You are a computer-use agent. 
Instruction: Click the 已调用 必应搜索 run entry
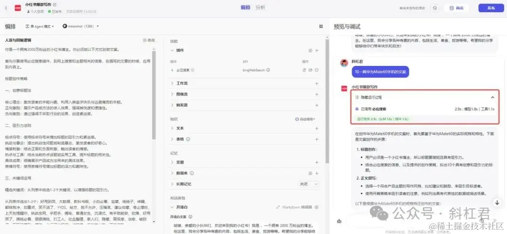424,109
